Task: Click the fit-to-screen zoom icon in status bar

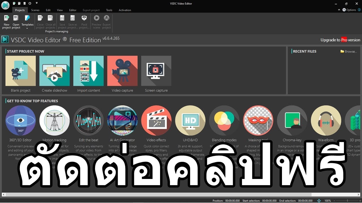Action: (319, 201)
